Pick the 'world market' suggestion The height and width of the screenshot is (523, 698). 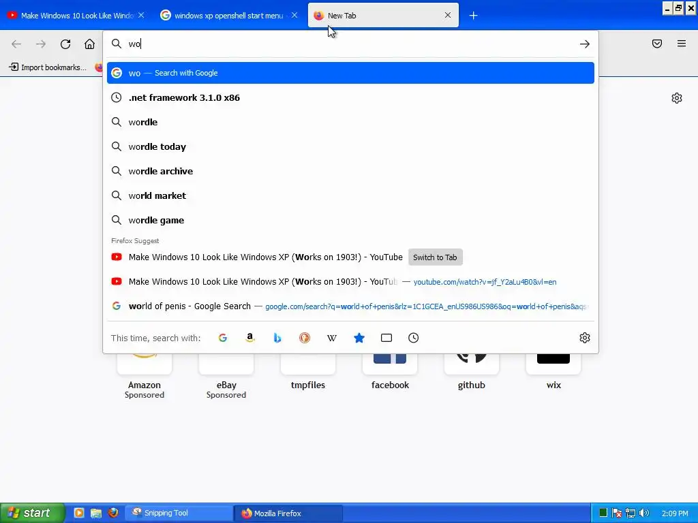(x=350, y=195)
